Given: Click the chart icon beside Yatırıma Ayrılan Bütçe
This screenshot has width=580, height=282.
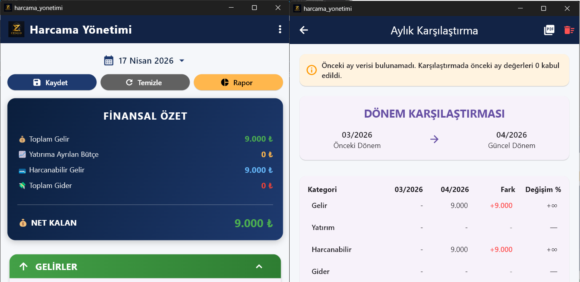Looking at the screenshot, I should (22, 154).
